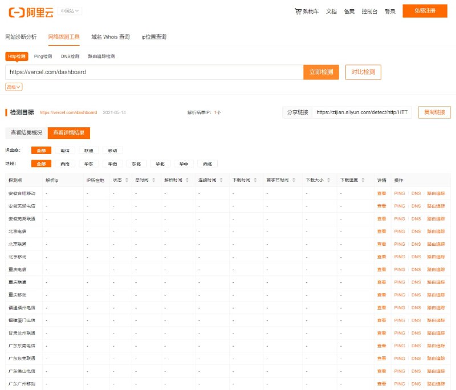The image size is (456, 390).
Task: Select the 电信 carrier filter
Action: pos(64,151)
